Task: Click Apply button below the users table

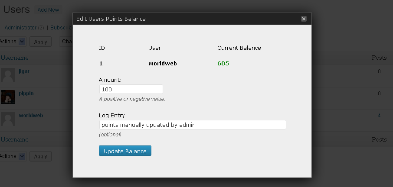Action: pos(40,156)
